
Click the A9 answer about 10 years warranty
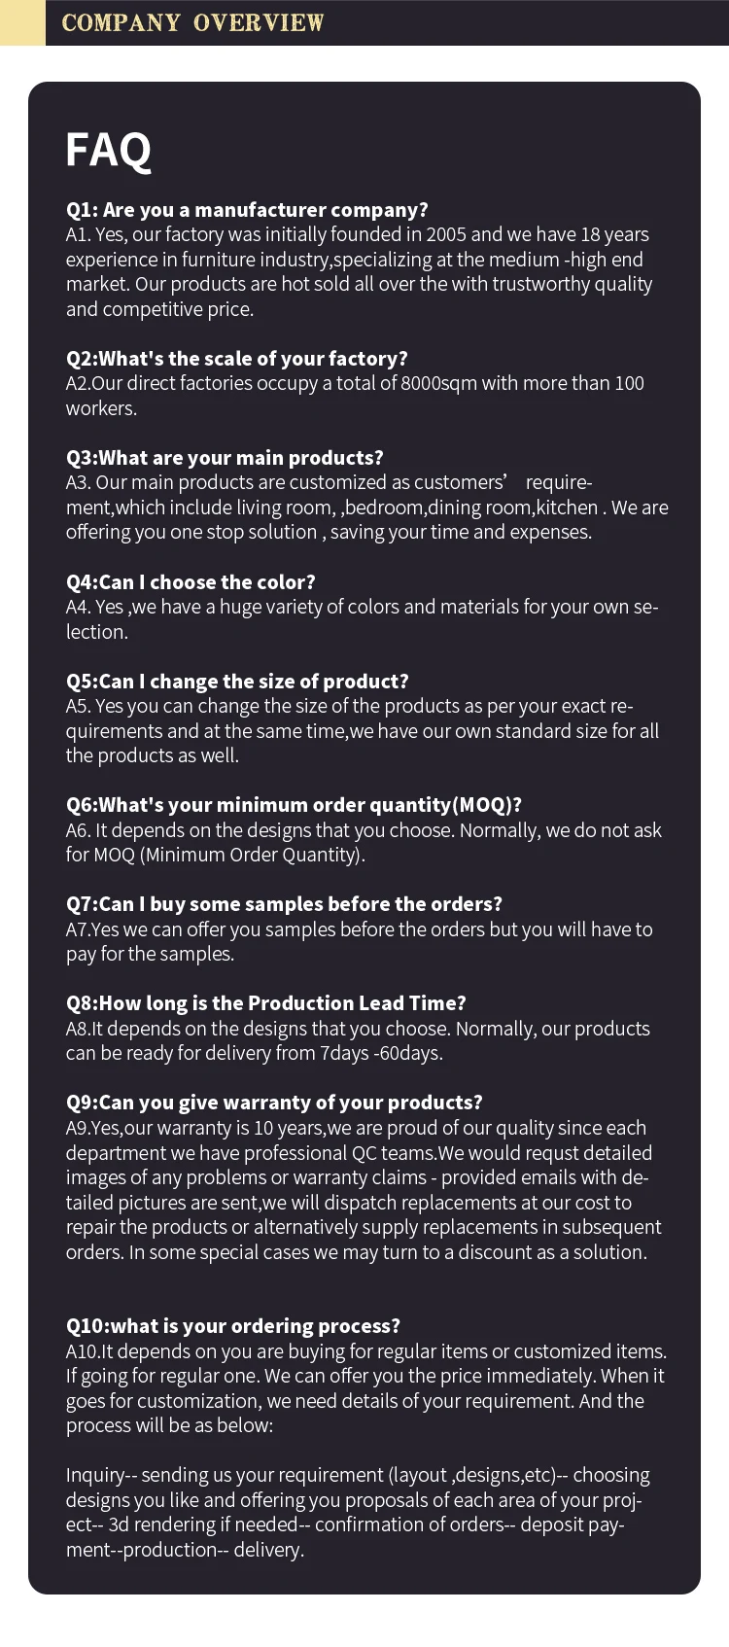pos(364,1190)
